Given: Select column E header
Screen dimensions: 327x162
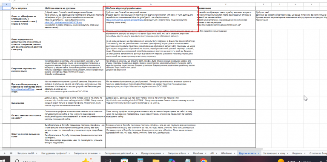Looking at the screenshot, I should click(x=226, y=4).
